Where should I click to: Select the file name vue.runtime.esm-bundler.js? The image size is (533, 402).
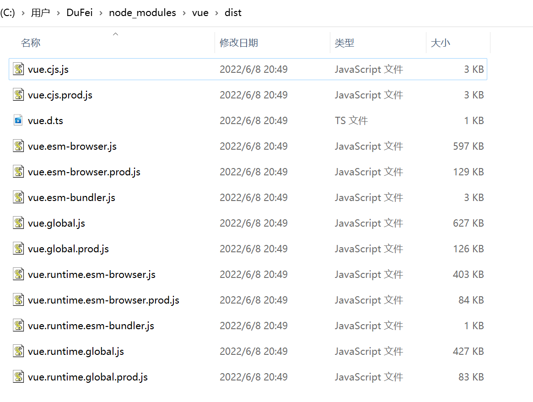(91, 326)
